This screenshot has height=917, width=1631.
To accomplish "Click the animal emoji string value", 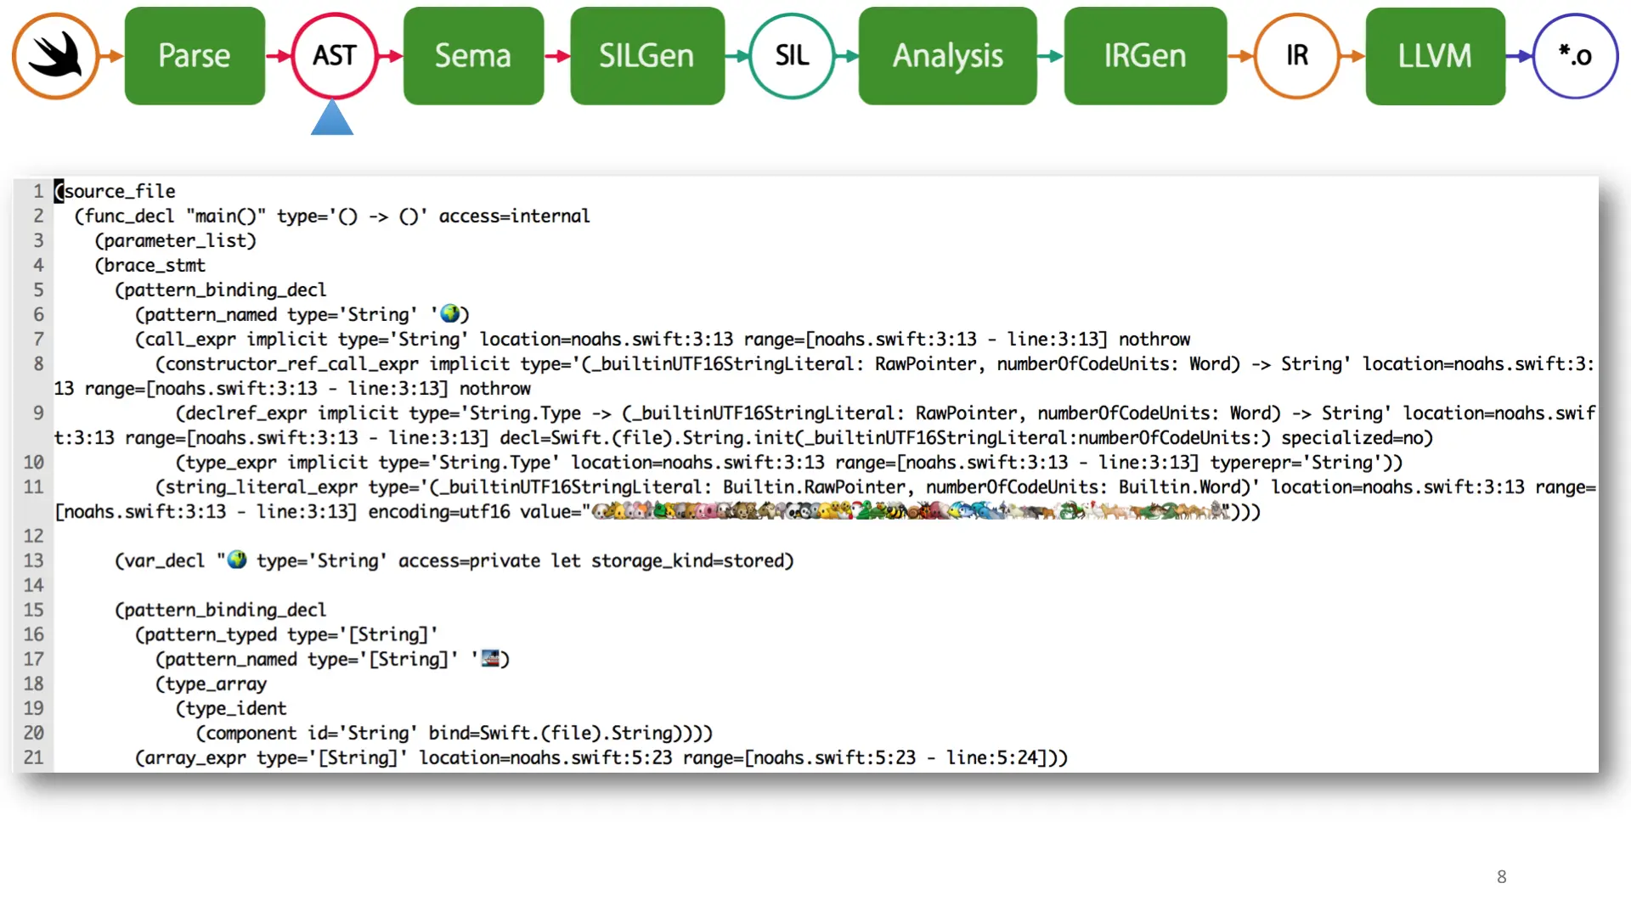I will tap(909, 511).
